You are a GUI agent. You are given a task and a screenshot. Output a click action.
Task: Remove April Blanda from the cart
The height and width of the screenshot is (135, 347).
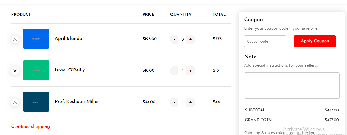click(x=15, y=39)
